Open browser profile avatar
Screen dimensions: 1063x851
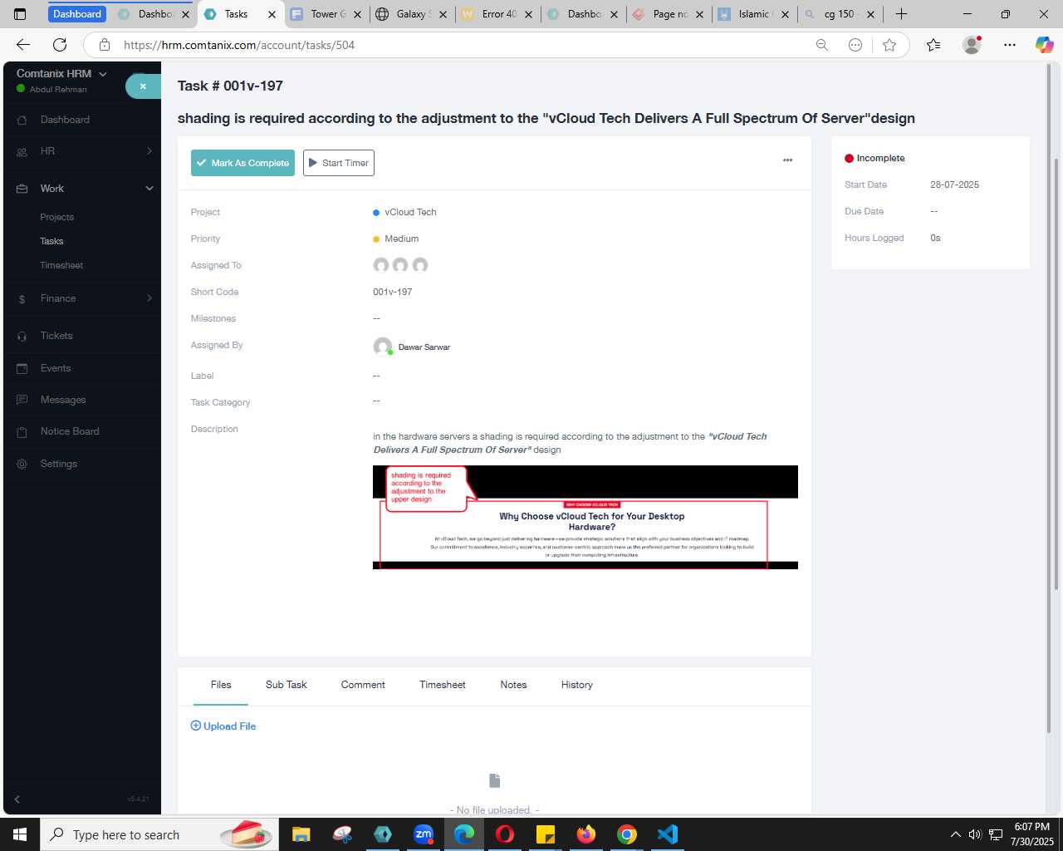tap(972, 45)
